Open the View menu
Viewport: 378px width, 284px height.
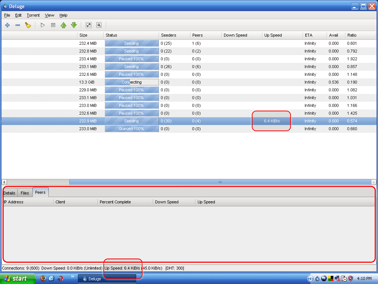(49, 15)
